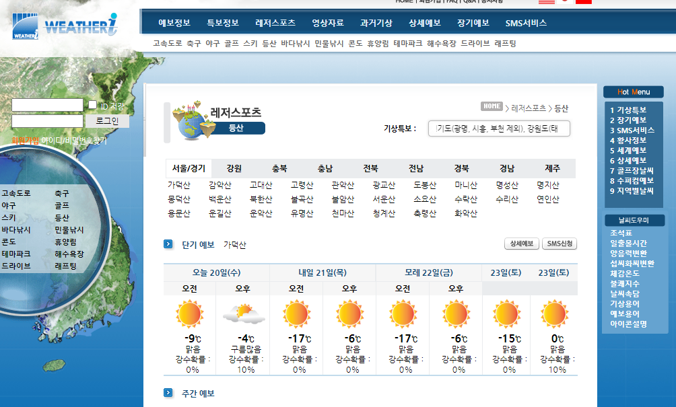Open the 상세예보 top menu

click(x=425, y=23)
